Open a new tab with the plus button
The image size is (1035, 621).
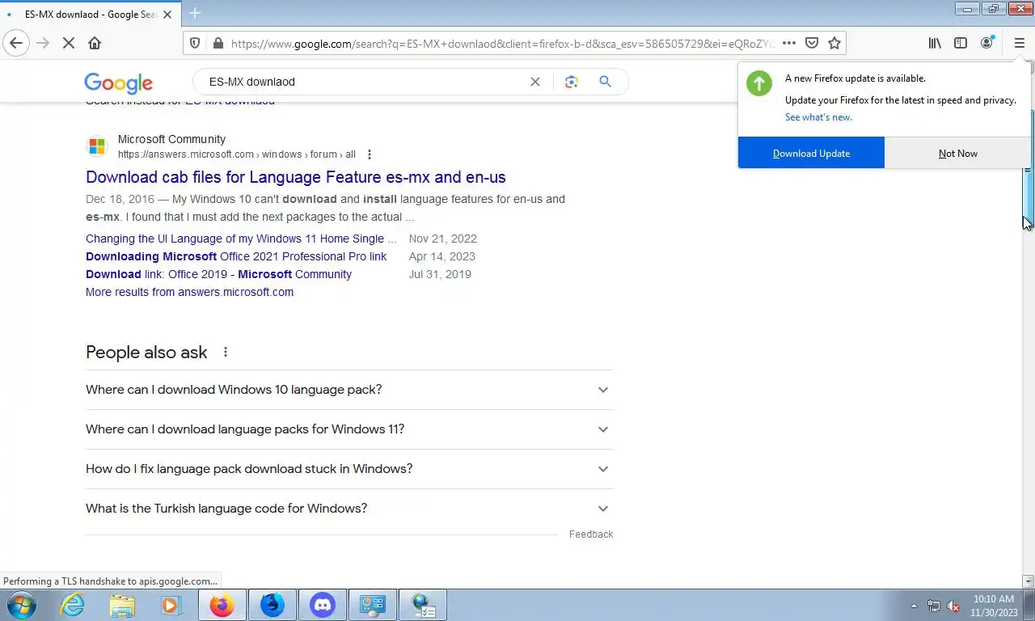tap(195, 13)
